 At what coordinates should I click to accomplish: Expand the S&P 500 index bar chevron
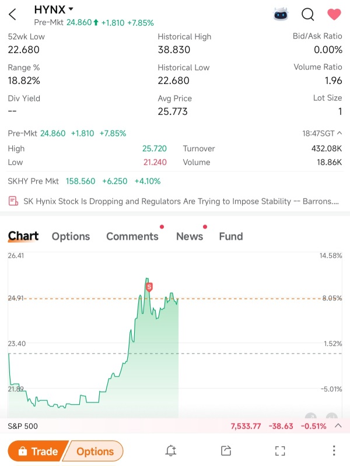[338, 426]
